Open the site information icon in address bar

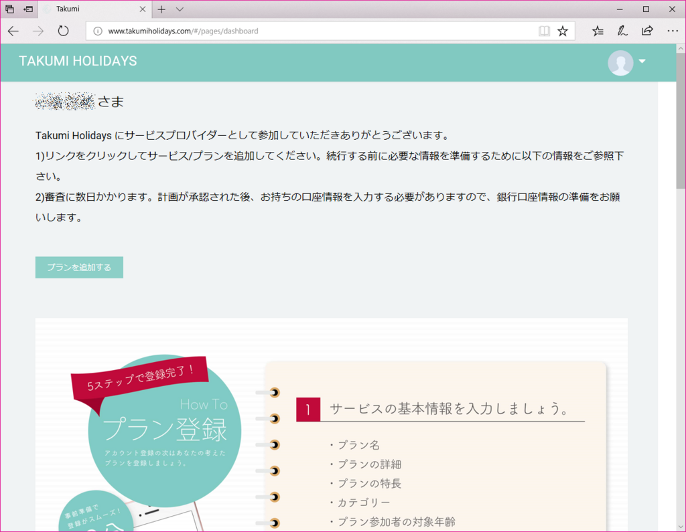tap(98, 31)
